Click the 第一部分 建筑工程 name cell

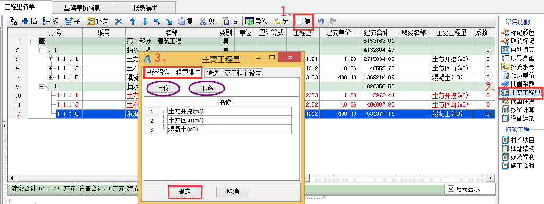(x=171, y=41)
